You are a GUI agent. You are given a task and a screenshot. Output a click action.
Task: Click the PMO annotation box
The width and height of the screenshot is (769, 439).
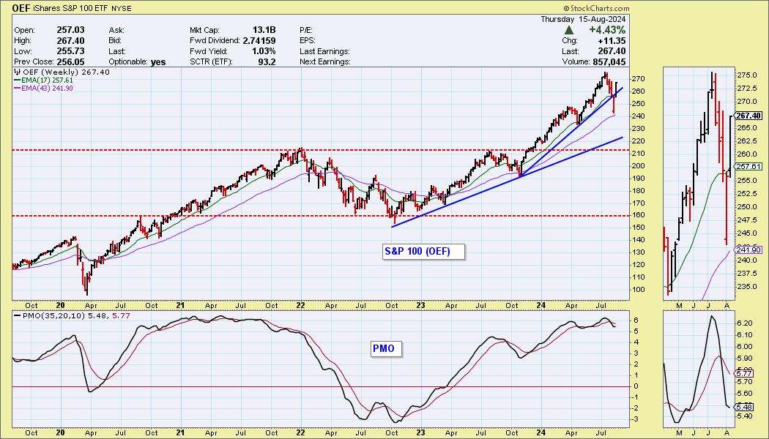(x=386, y=349)
